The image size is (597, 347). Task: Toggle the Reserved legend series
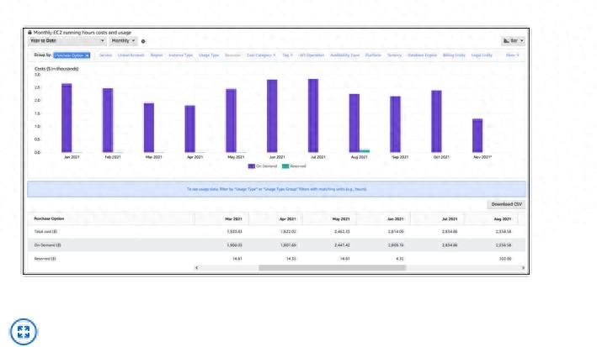pos(295,166)
